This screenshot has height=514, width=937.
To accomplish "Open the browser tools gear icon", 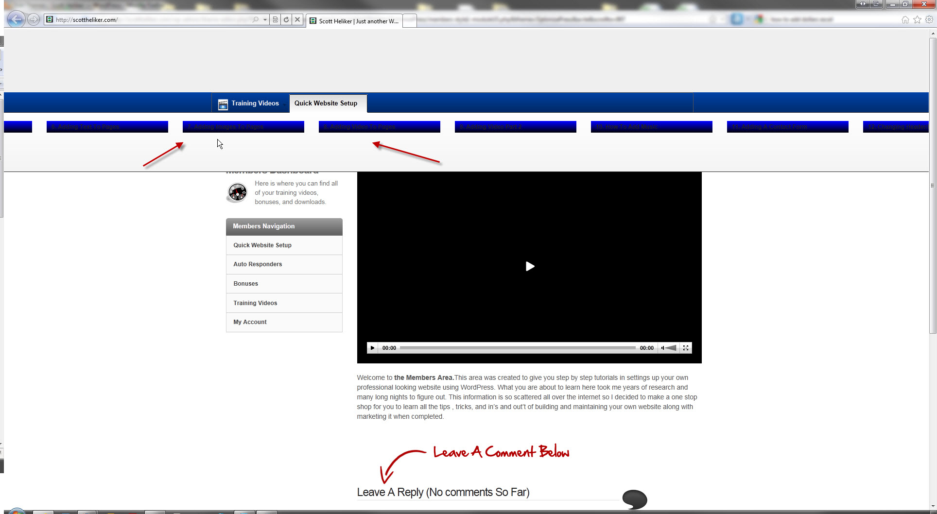I will tap(929, 19).
